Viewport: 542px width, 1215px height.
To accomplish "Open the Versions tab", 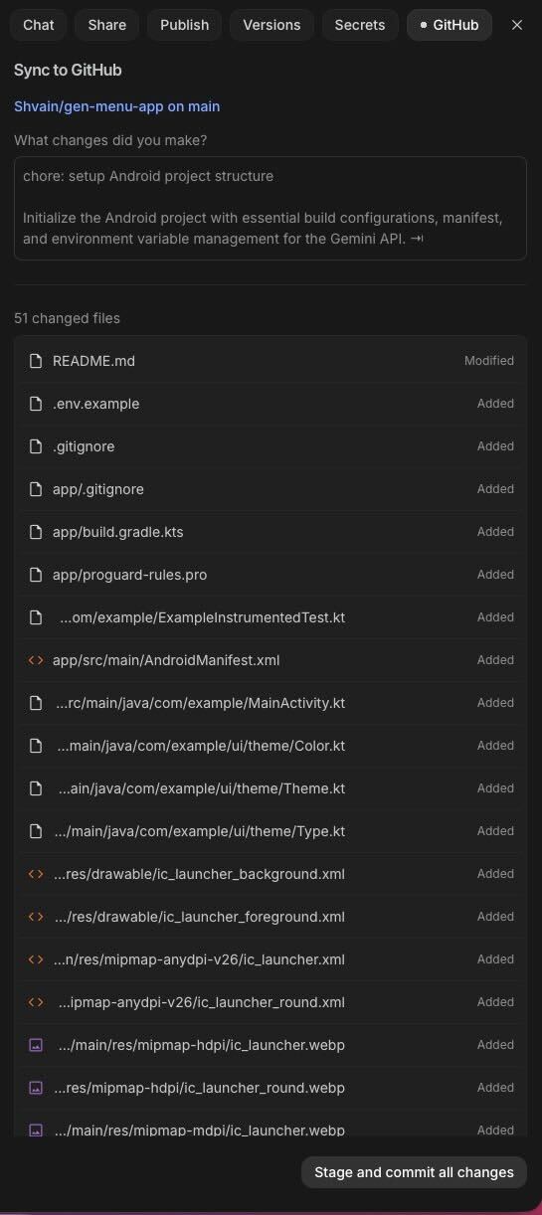I will pos(271,25).
